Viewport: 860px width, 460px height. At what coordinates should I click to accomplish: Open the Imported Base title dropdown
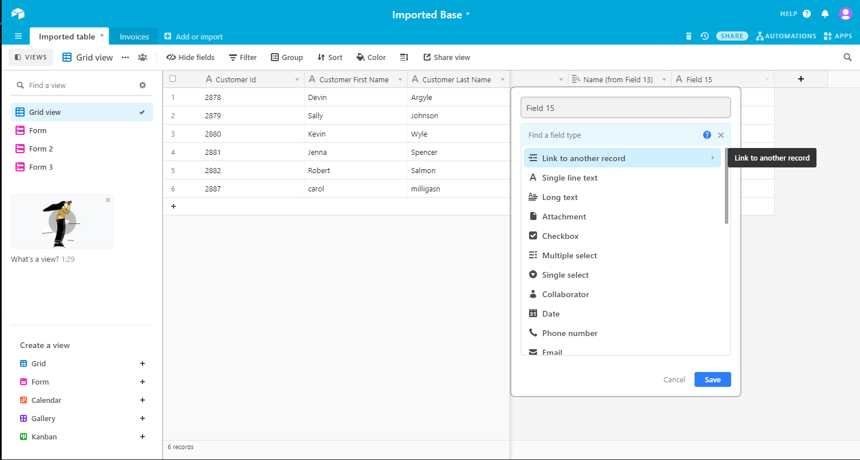tap(431, 15)
